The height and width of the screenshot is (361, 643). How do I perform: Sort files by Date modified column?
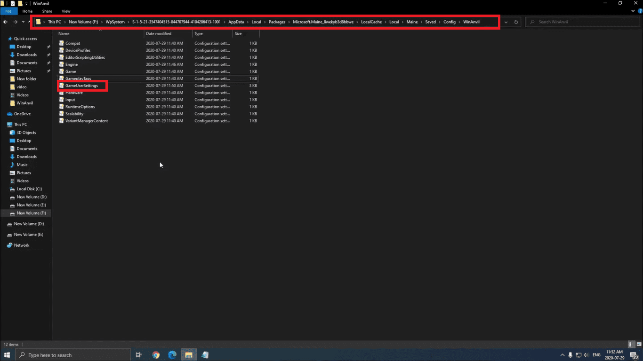(159, 34)
